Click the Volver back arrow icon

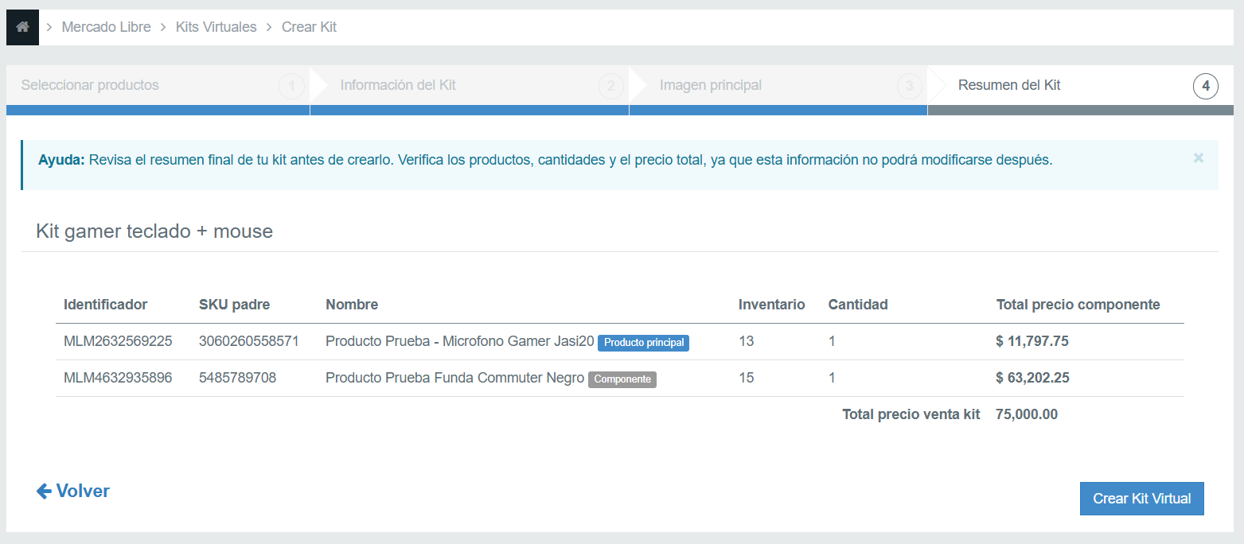click(44, 492)
